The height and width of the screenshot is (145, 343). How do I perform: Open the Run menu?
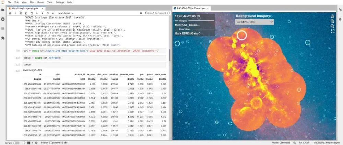(32, 2)
